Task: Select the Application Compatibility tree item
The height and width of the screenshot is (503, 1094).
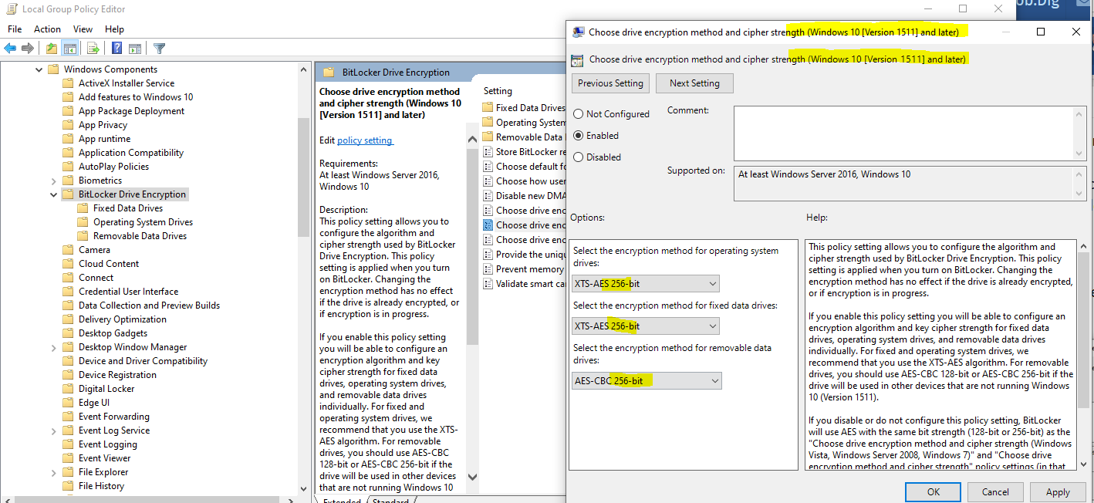Action: (131, 153)
